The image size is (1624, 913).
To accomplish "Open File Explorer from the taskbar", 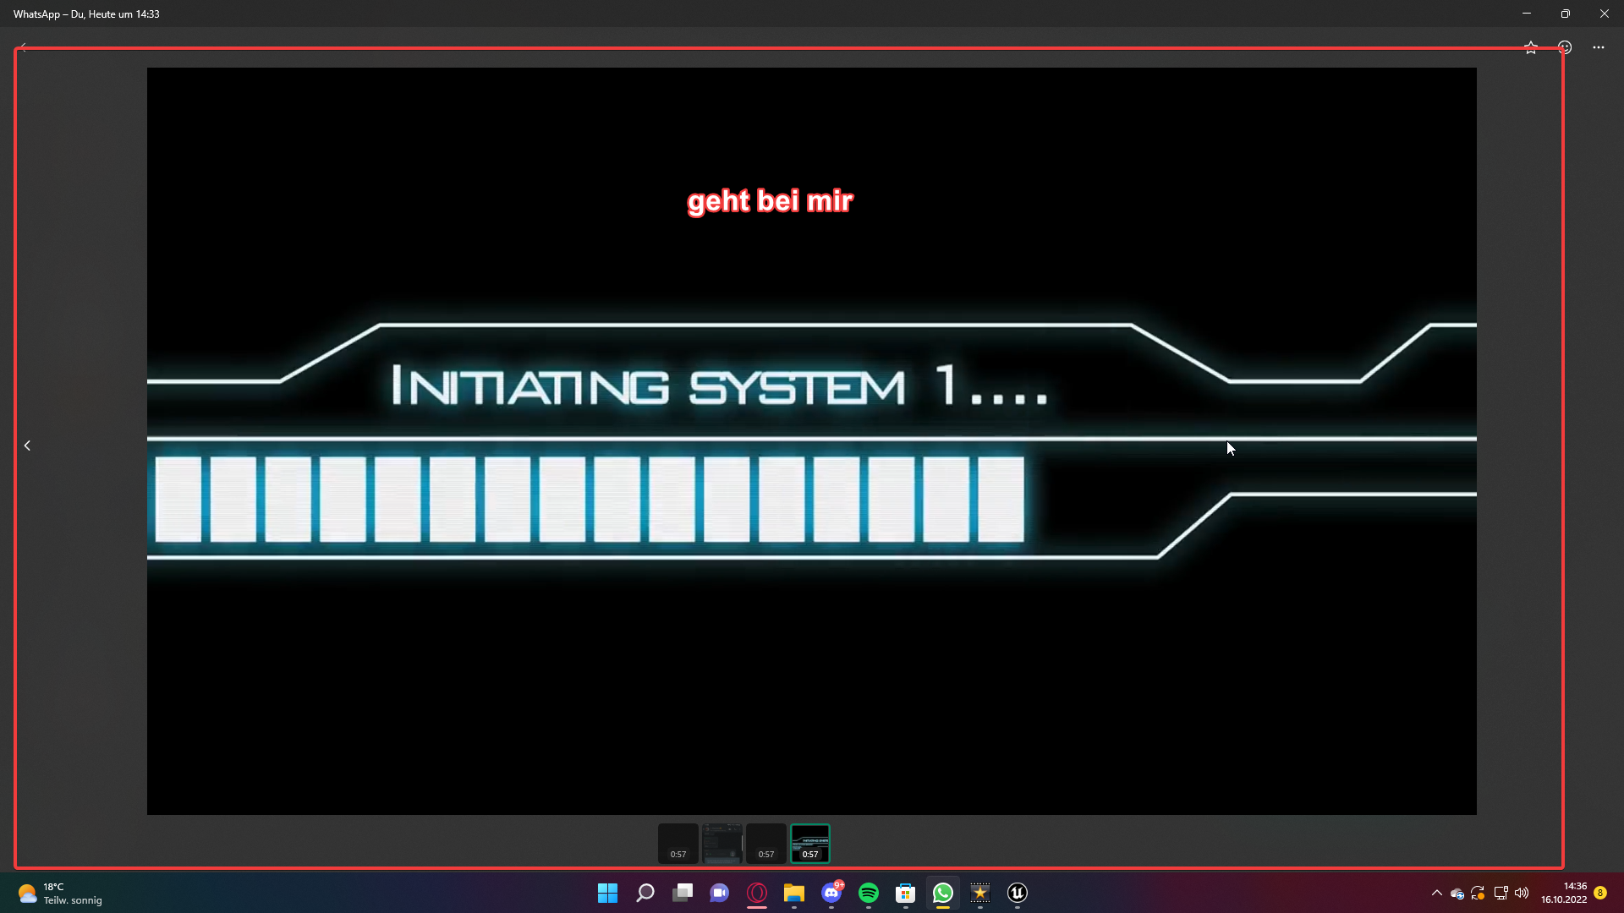I will point(793,893).
